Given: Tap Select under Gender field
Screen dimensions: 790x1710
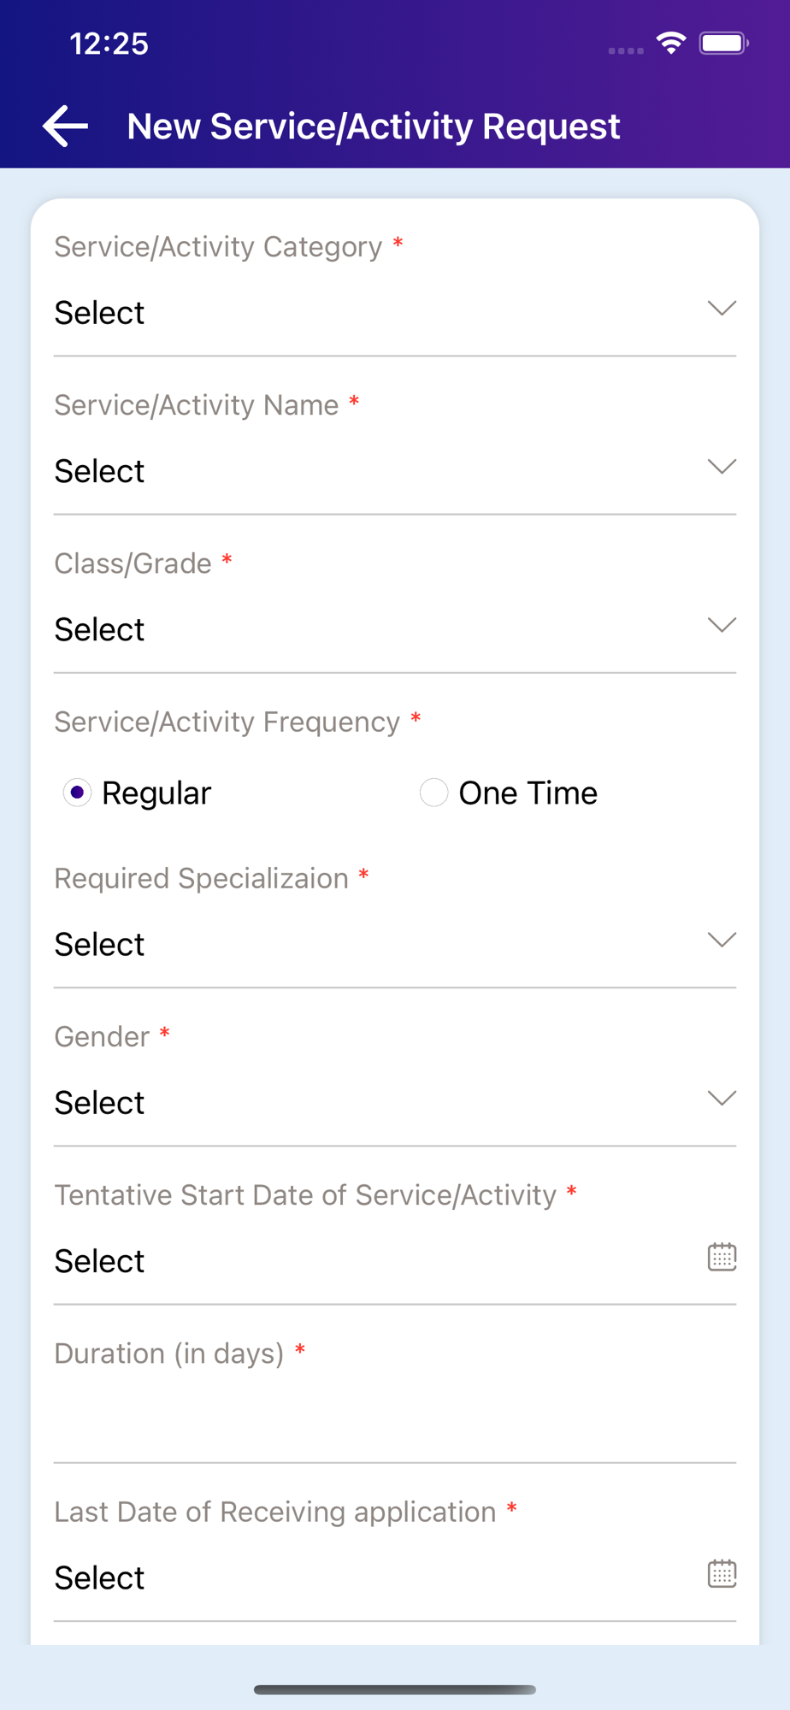Looking at the screenshot, I should pos(100,1103).
